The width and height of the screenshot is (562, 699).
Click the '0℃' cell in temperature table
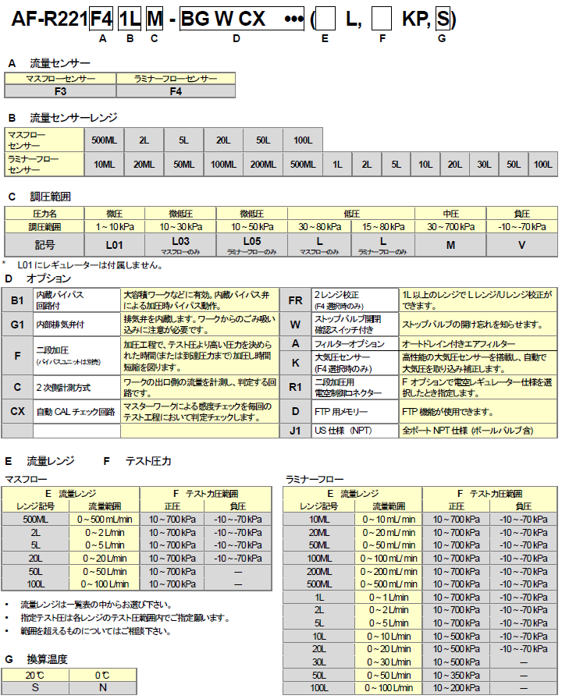click(102, 675)
